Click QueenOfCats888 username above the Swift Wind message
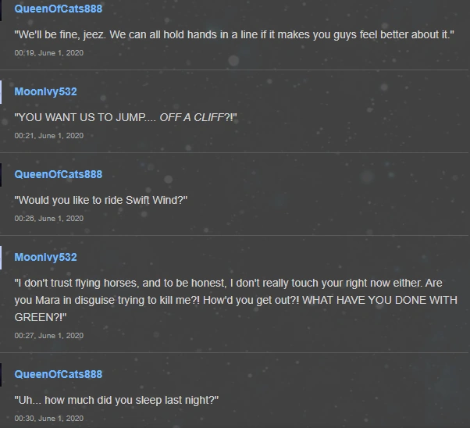Image resolution: width=470 pixels, height=428 pixels. click(x=58, y=174)
